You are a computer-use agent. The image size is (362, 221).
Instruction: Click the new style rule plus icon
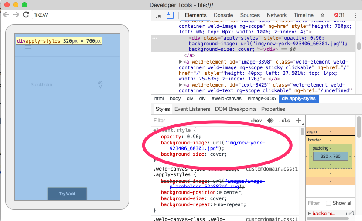(298, 121)
